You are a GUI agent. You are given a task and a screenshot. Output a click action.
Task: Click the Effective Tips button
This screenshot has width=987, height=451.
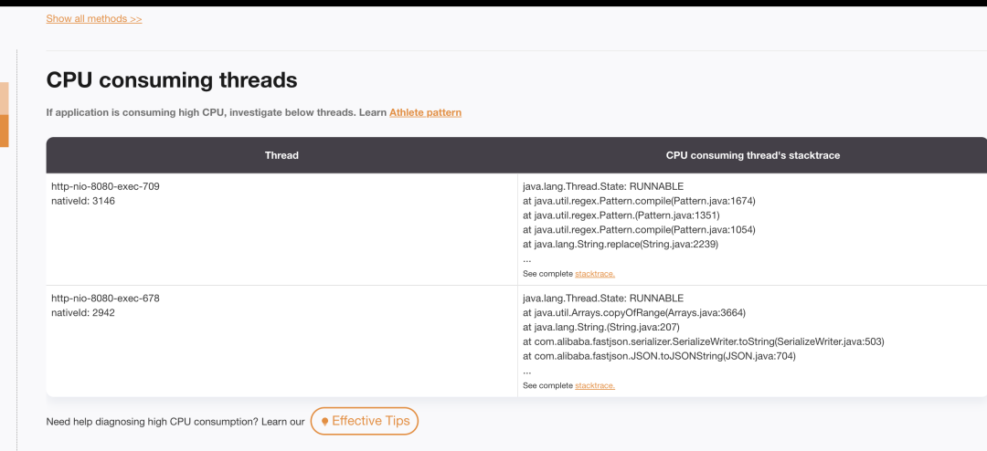[x=364, y=421]
